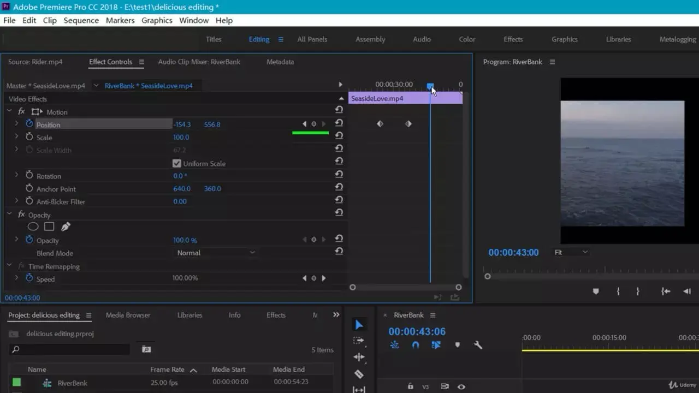
Task: Open the Fit zoom level dropdown
Action: tap(571, 252)
